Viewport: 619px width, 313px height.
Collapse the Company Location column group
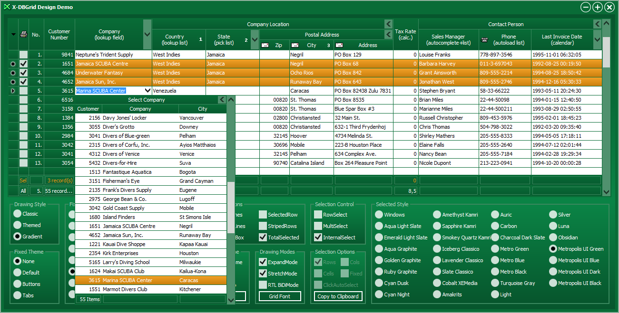click(x=388, y=24)
